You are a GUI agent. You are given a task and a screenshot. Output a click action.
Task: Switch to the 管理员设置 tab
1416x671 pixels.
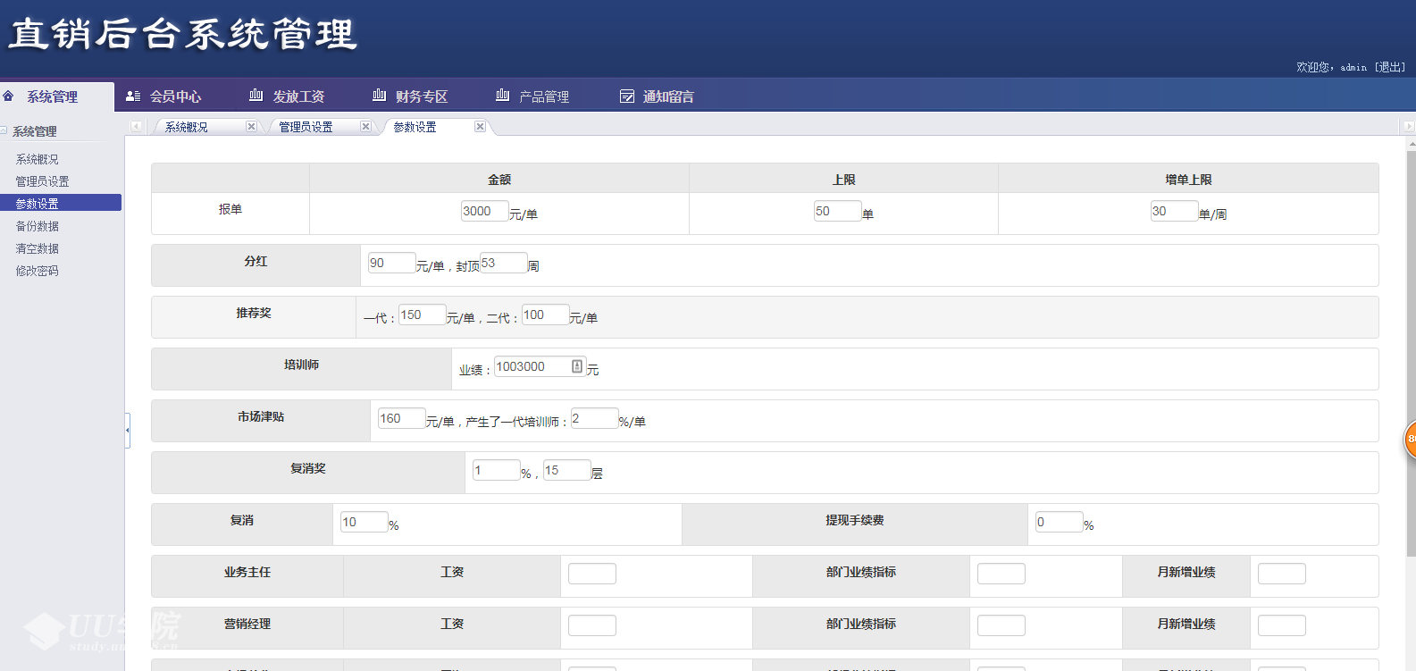click(x=306, y=127)
